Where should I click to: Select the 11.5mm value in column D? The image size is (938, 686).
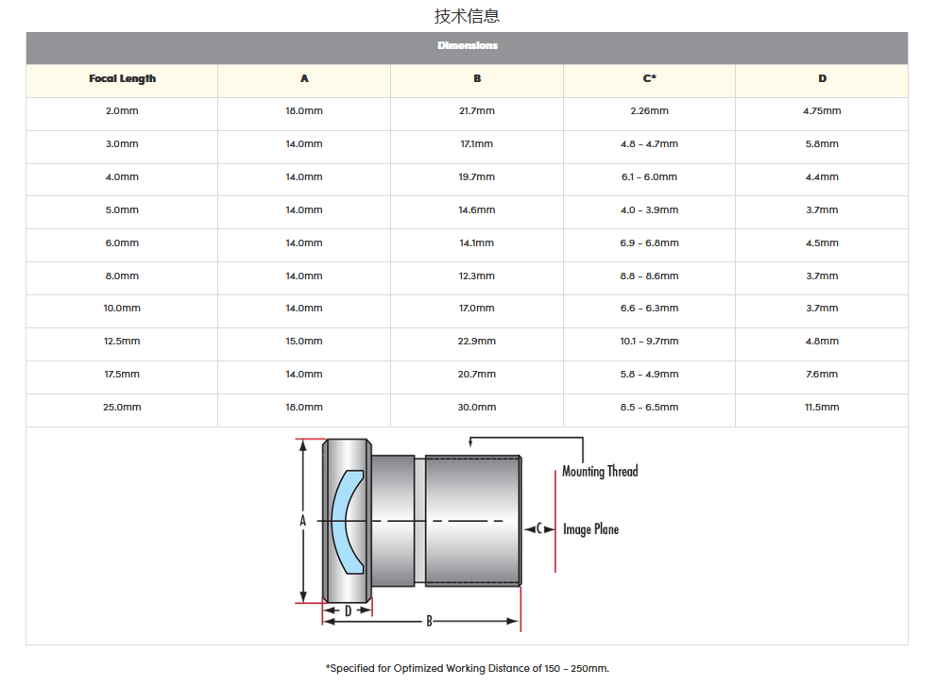822,408
